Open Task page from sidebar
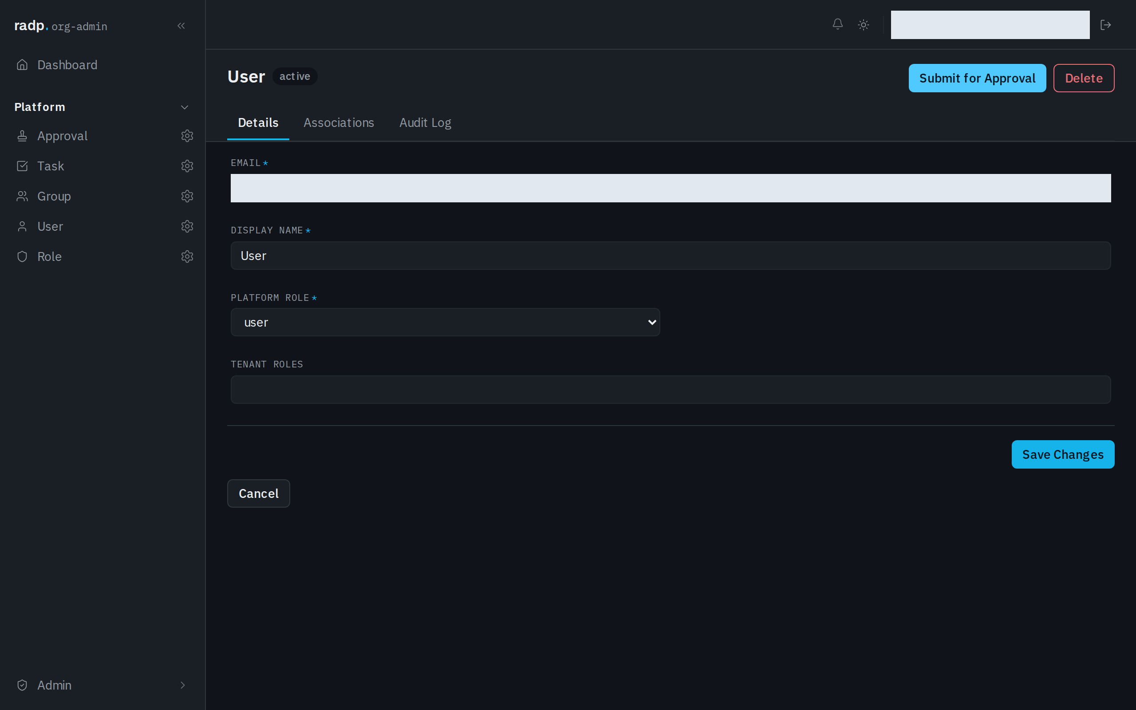The image size is (1136, 710). click(51, 166)
